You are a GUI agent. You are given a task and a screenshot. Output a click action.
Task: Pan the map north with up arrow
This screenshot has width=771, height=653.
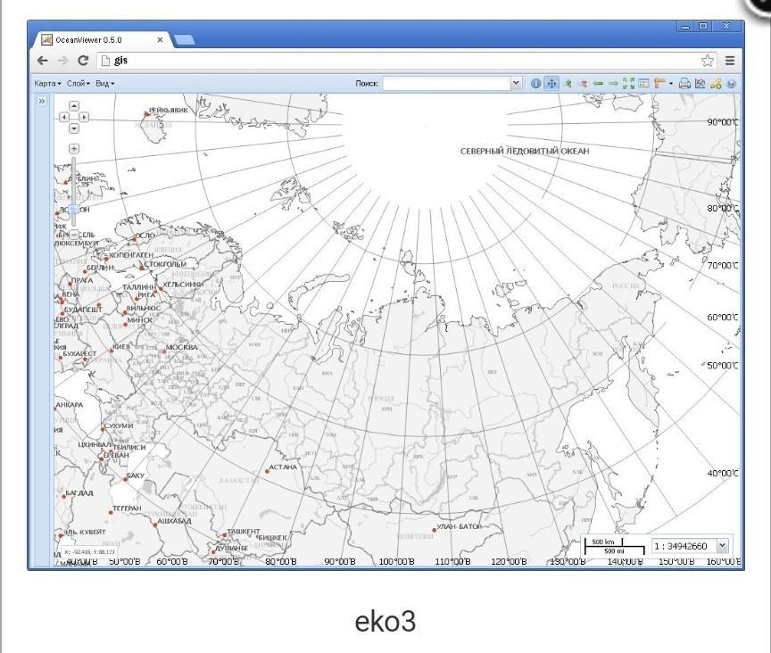[x=74, y=106]
